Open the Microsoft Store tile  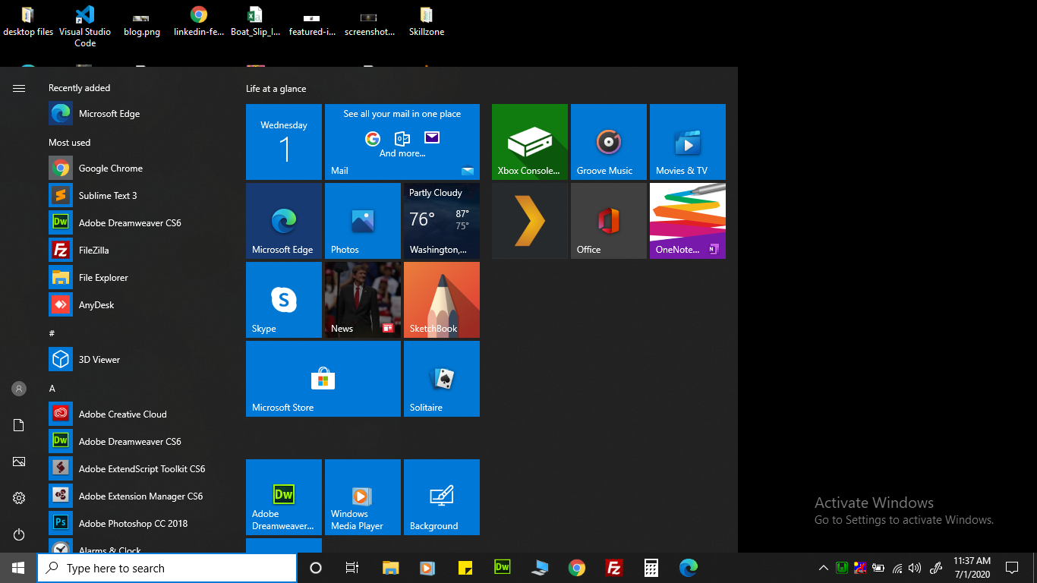coord(323,379)
